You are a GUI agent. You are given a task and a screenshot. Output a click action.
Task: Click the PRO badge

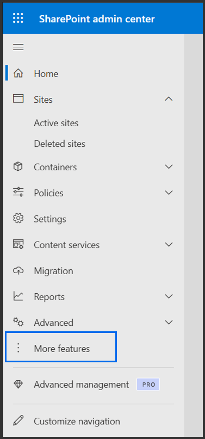point(148,385)
